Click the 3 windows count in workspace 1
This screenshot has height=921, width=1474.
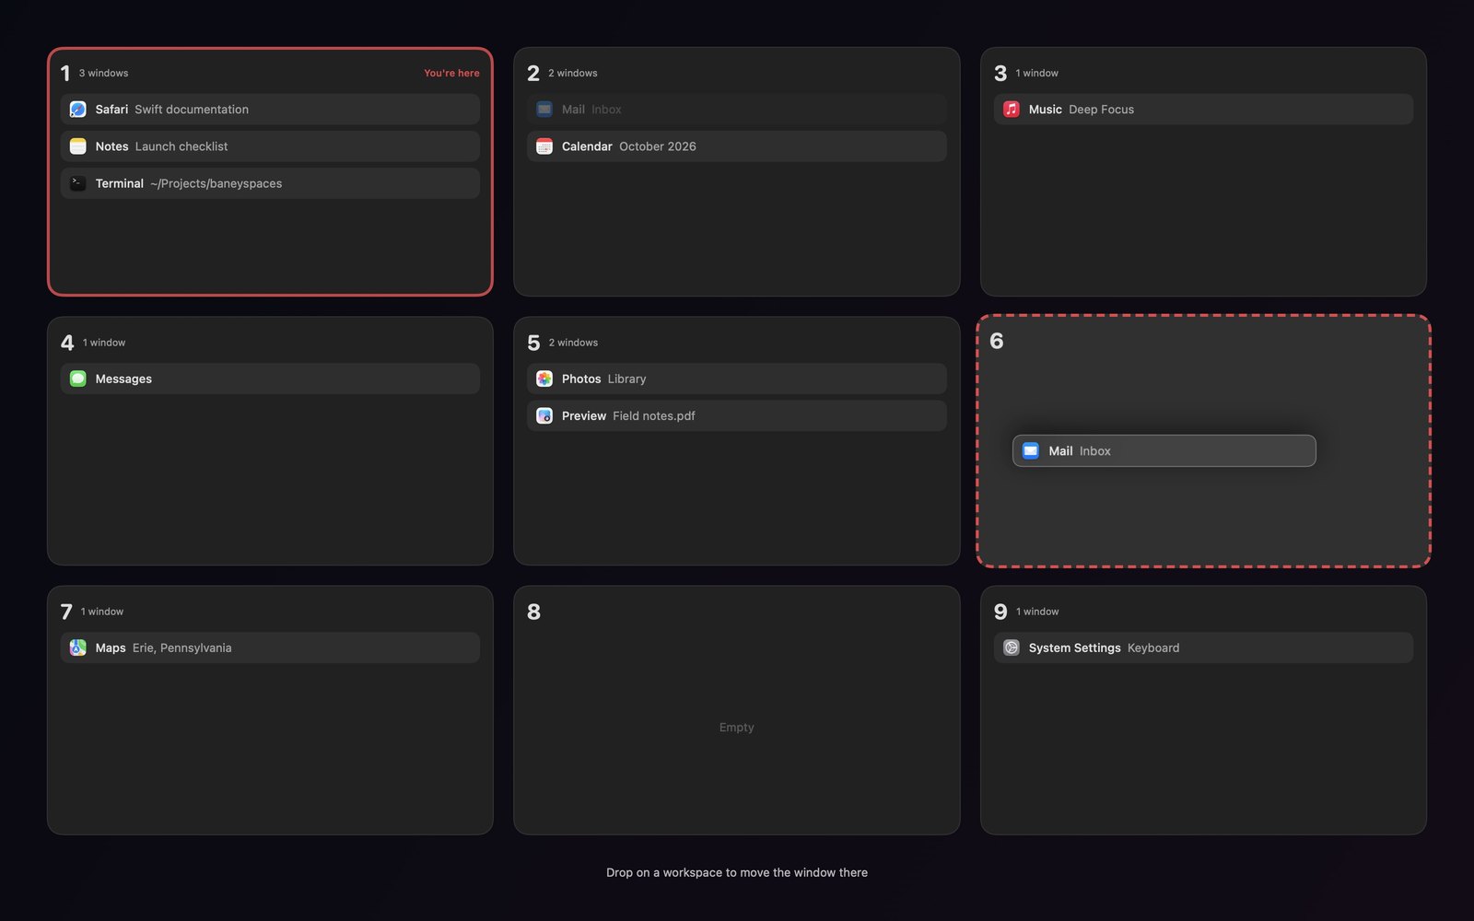(x=103, y=74)
